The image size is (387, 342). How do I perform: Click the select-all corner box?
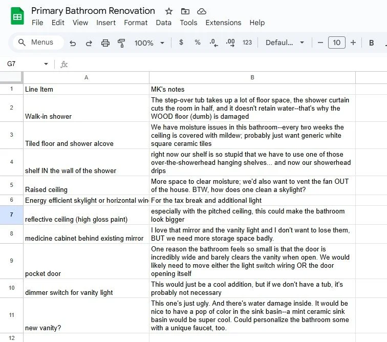pos(11,77)
